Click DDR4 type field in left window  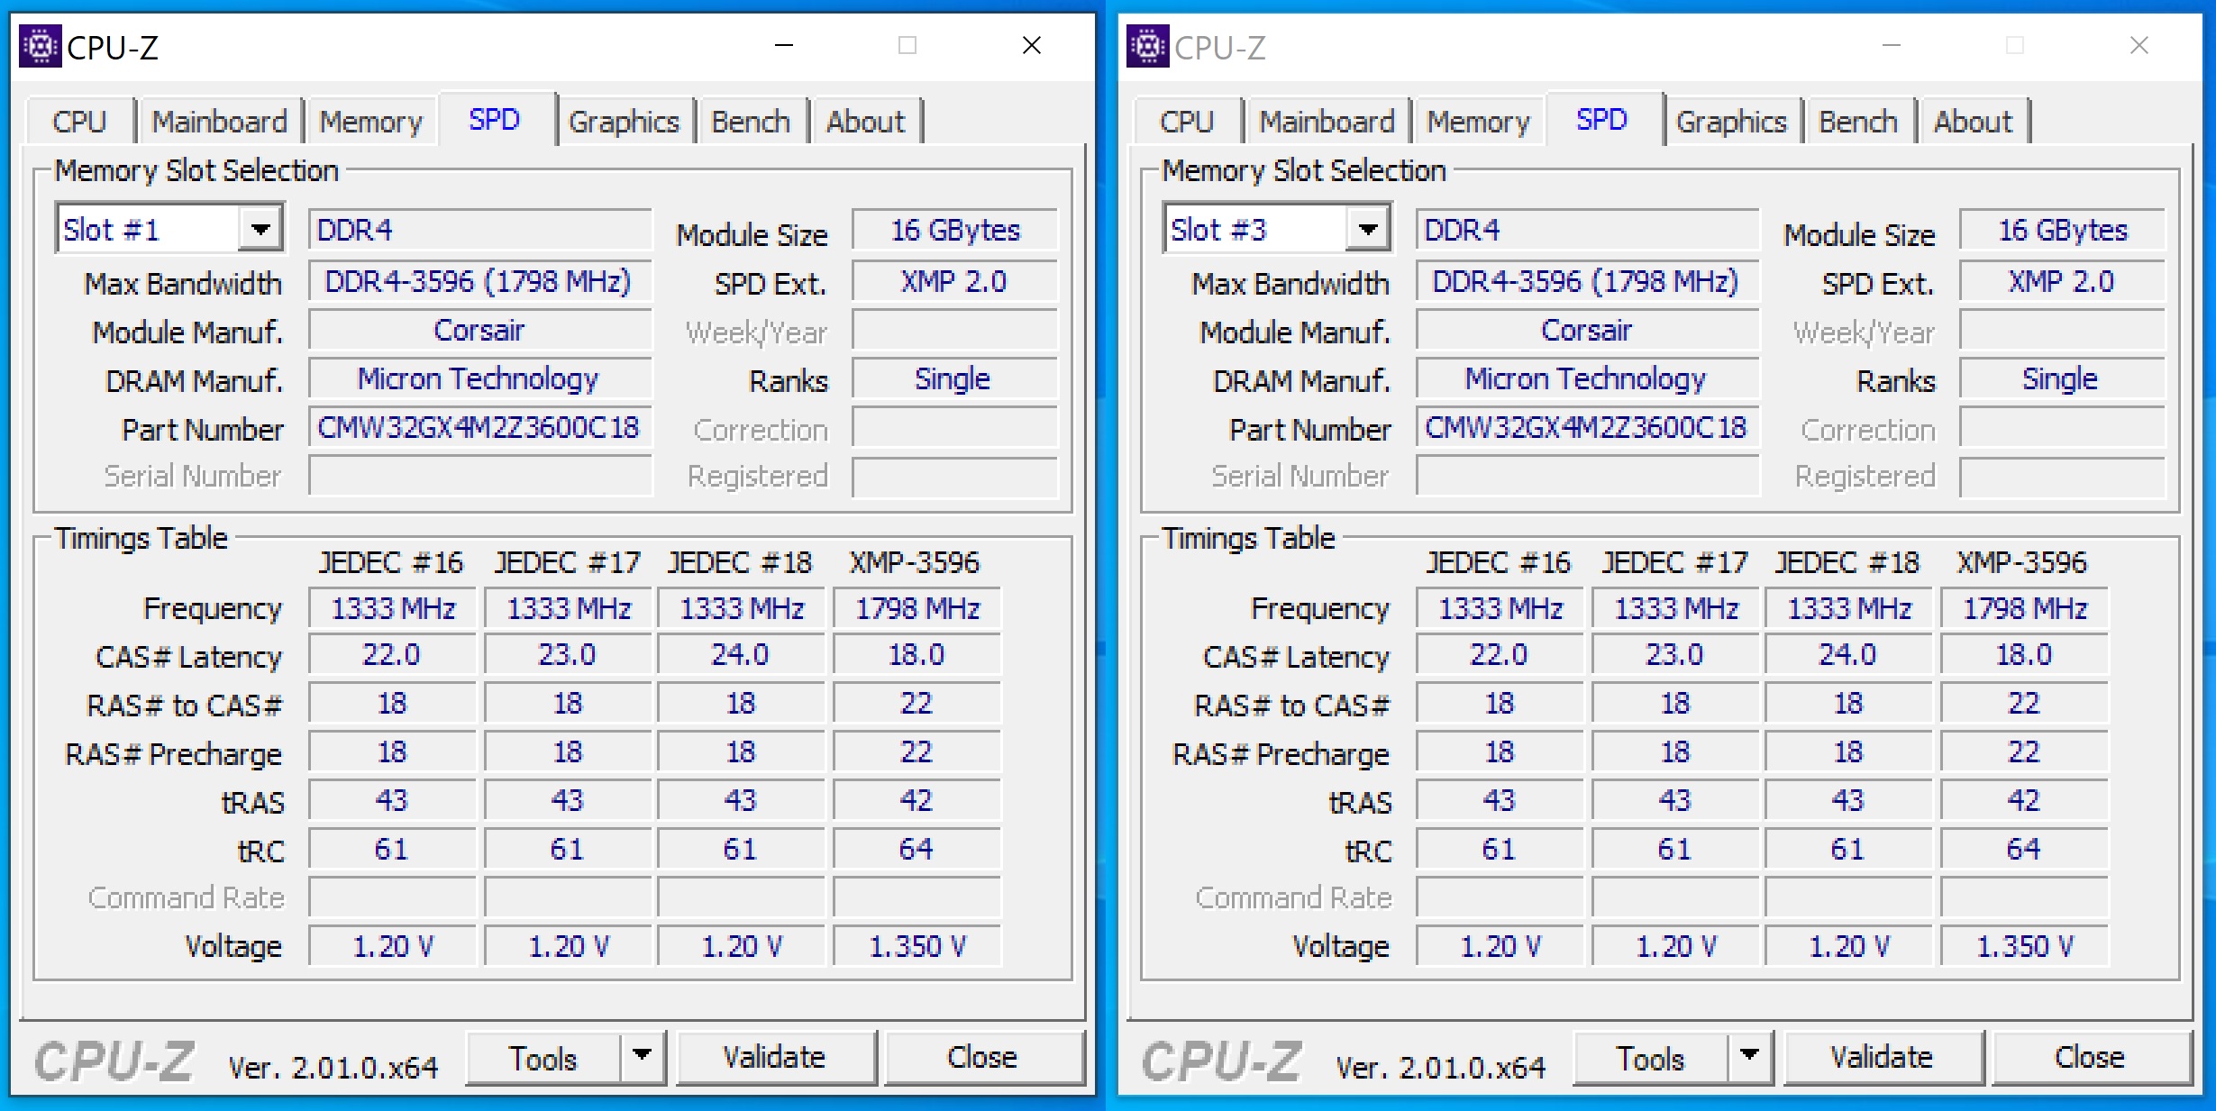pyautogui.click(x=479, y=231)
